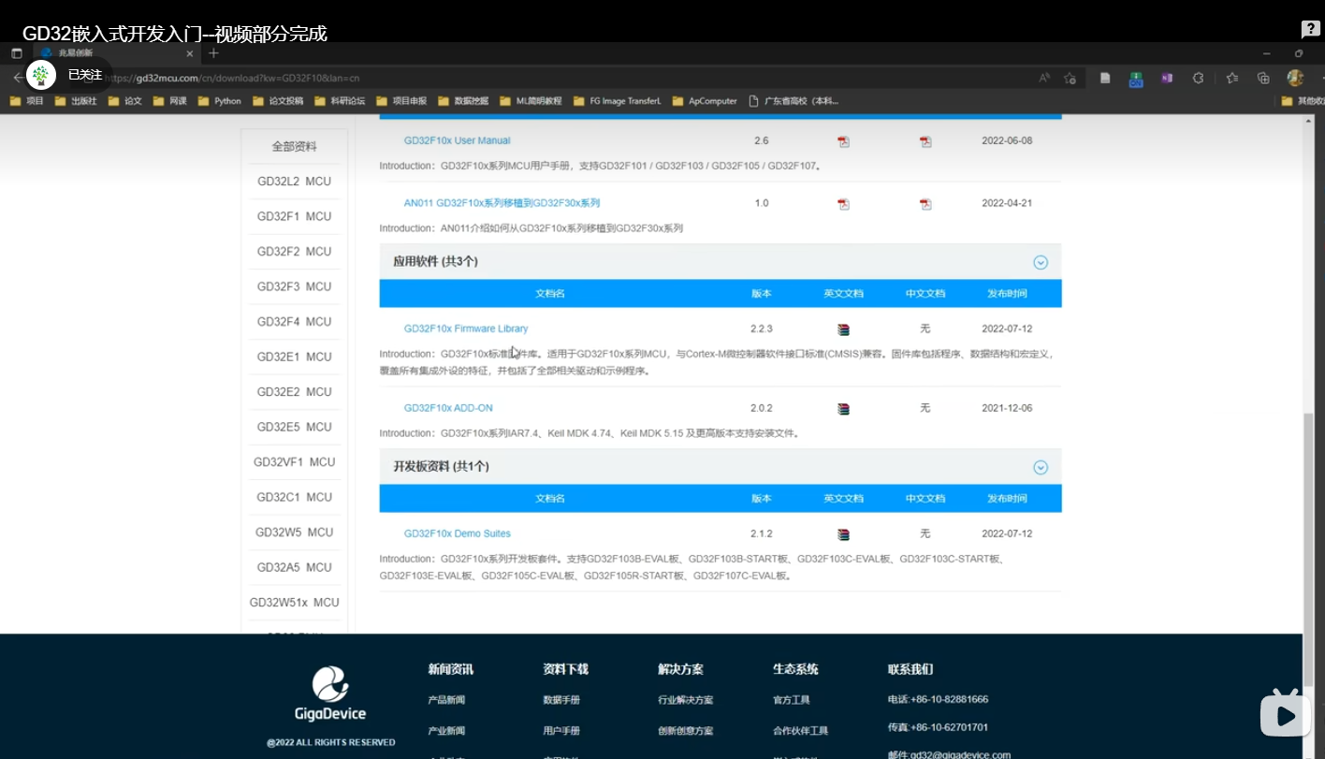
Task: Click the bilibili play icon overlay
Action: (x=1285, y=714)
